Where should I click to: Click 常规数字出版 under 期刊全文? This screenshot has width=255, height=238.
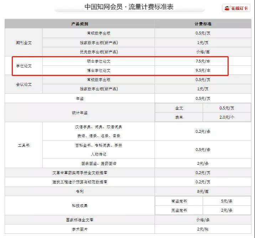[x=99, y=33]
